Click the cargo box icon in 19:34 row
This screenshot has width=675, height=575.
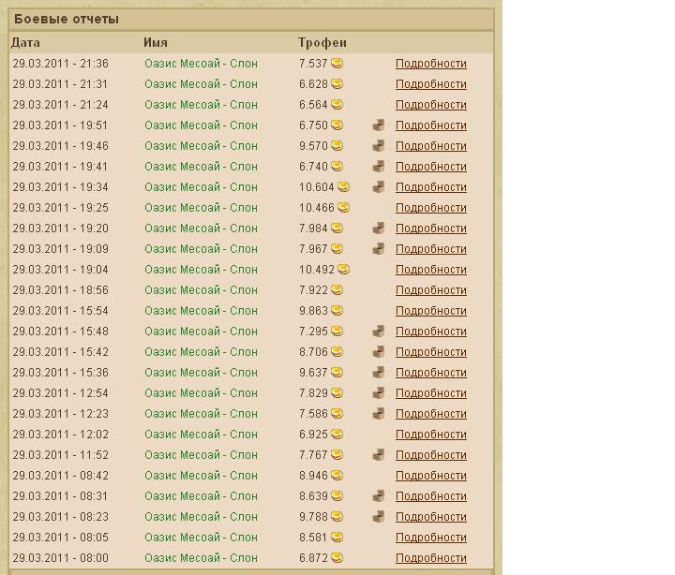(379, 187)
